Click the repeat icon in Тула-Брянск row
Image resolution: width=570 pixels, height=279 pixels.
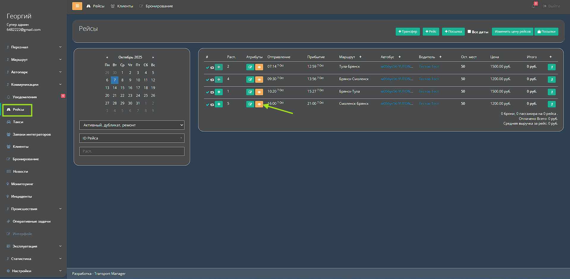tap(212, 68)
